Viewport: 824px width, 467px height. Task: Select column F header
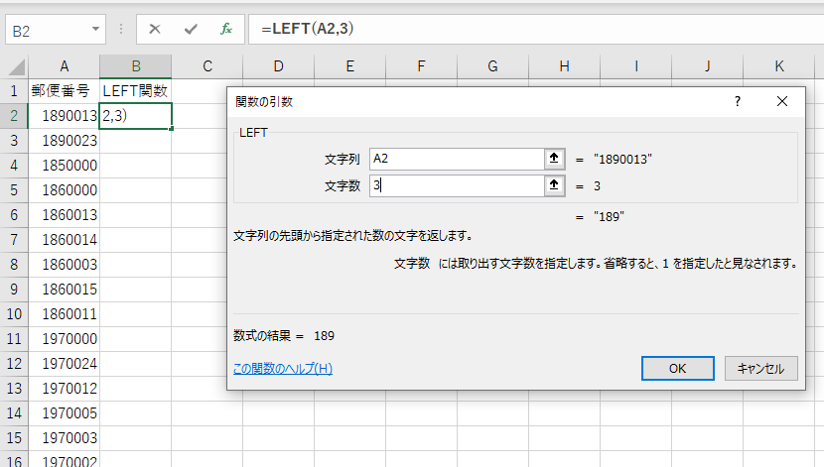(x=422, y=66)
